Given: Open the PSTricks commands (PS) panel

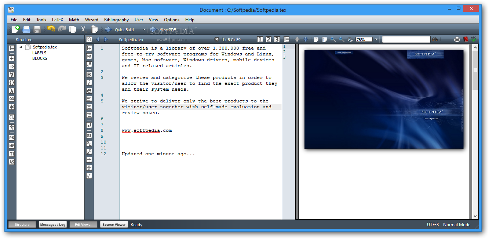Looking at the screenshot, I should point(12,138).
